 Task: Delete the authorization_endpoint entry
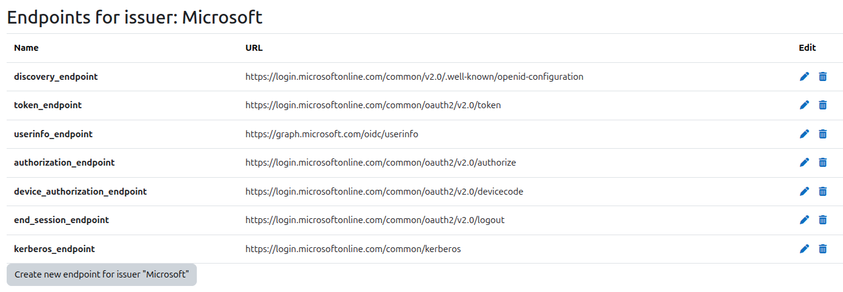822,162
